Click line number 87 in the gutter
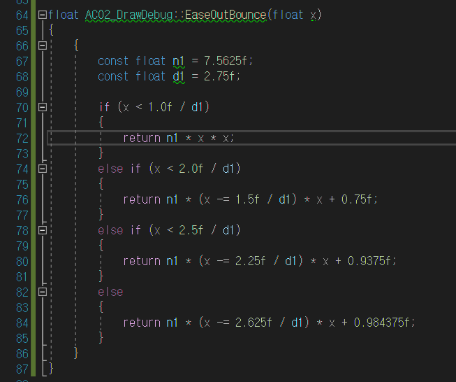The width and height of the screenshot is (456, 382). [x=22, y=369]
